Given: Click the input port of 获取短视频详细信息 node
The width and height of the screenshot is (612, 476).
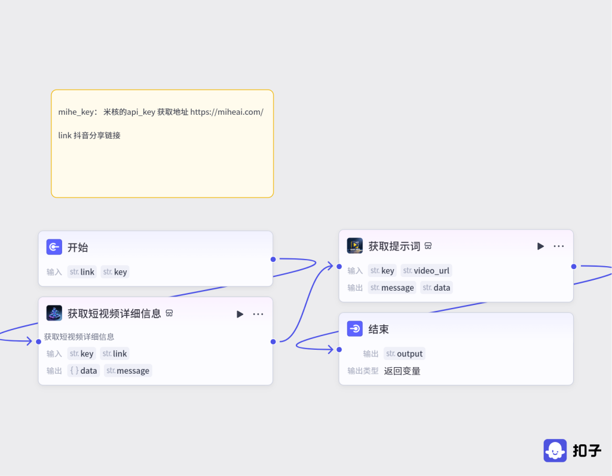Looking at the screenshot, I should (39, 341).
